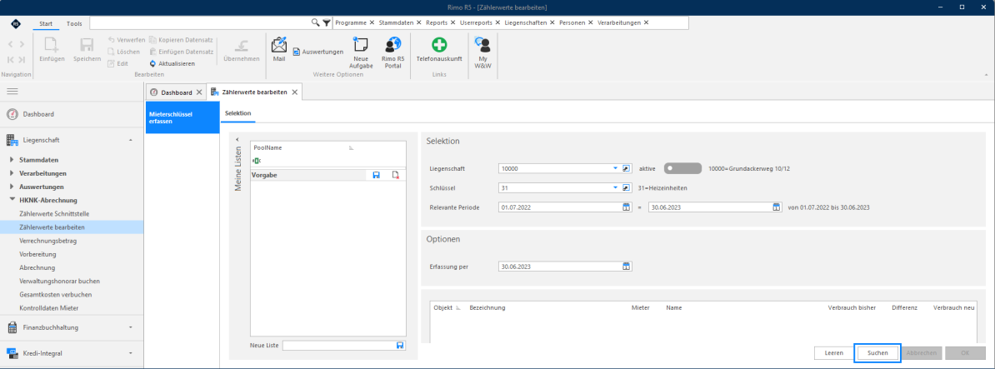Open Gesamtkosten verbuchen in sidebar

[56, 295]
